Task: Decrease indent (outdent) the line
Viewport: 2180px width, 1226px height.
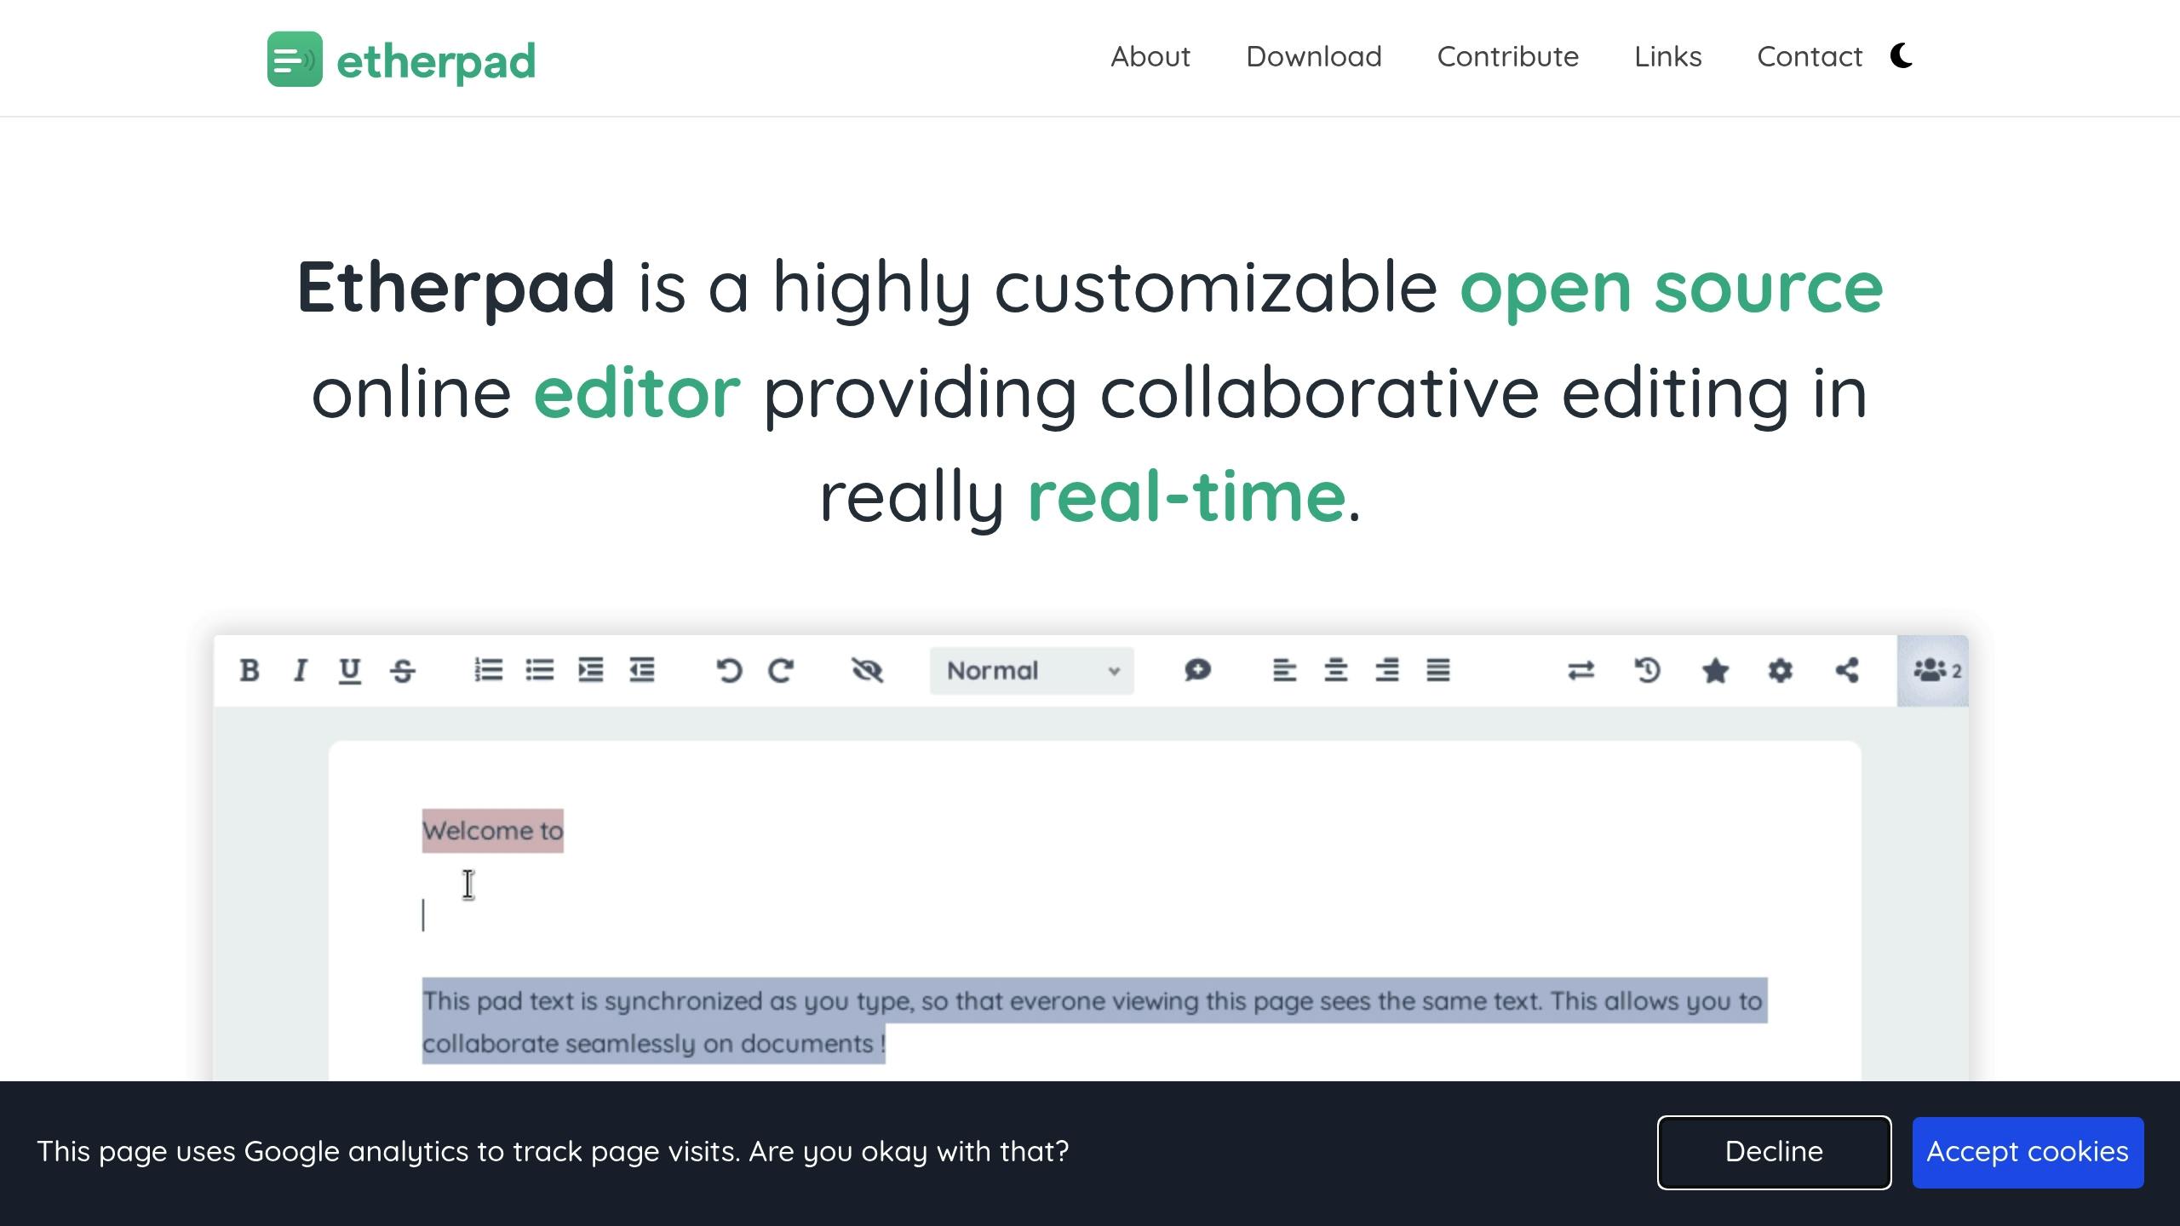Action: 642,670
